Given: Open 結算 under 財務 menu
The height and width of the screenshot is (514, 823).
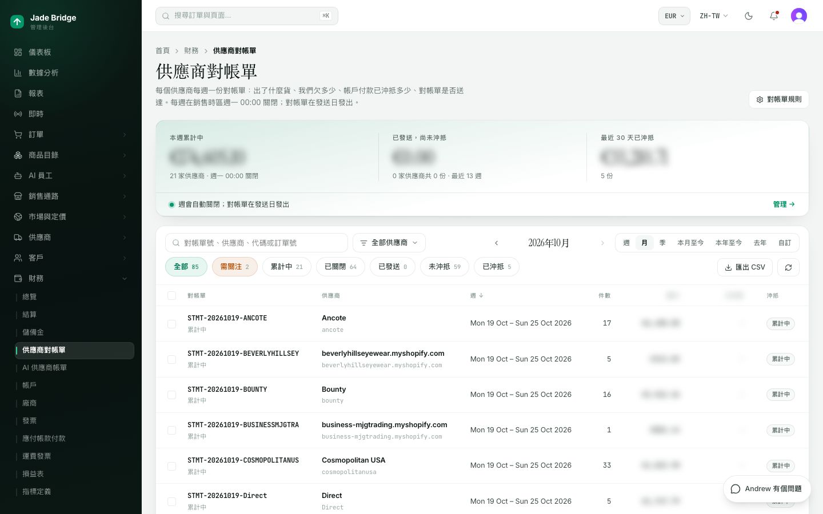Looking at the screenshot, I should 74,315.
